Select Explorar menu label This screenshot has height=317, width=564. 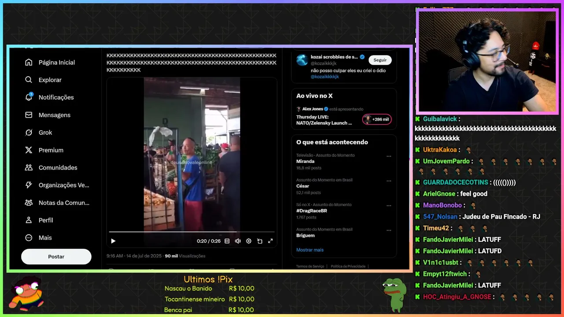tap(50, 80)
